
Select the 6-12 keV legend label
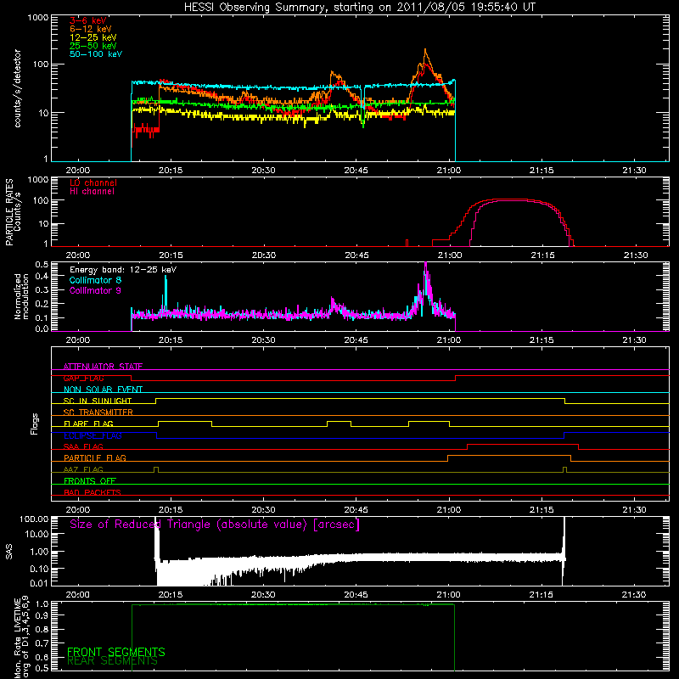(91, 29)
